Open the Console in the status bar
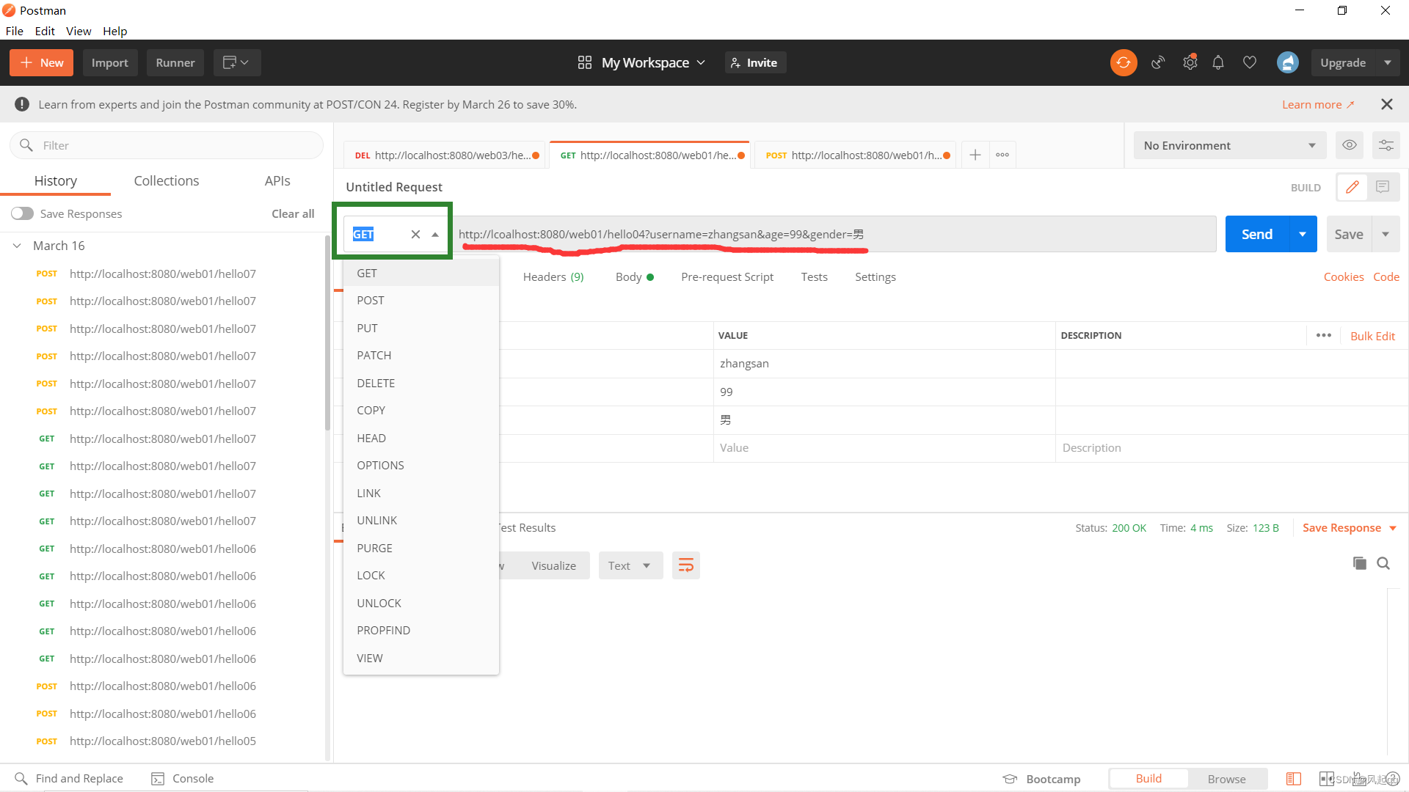This screenshot has height=792, width=1409. [182, 779]
